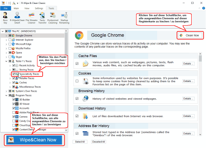Open Details for Download History
The image size is (206, 148).
(x=189, y=116)
